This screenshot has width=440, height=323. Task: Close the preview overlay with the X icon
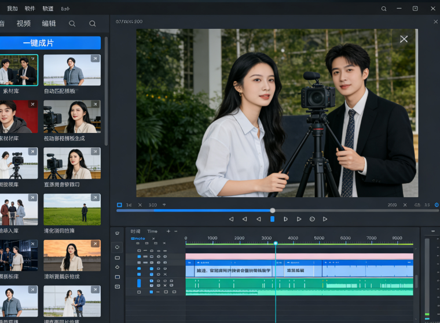404,39
